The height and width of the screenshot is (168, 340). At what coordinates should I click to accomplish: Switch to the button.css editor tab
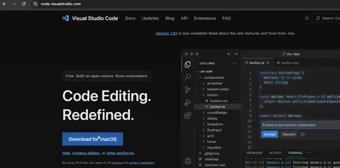287,63
